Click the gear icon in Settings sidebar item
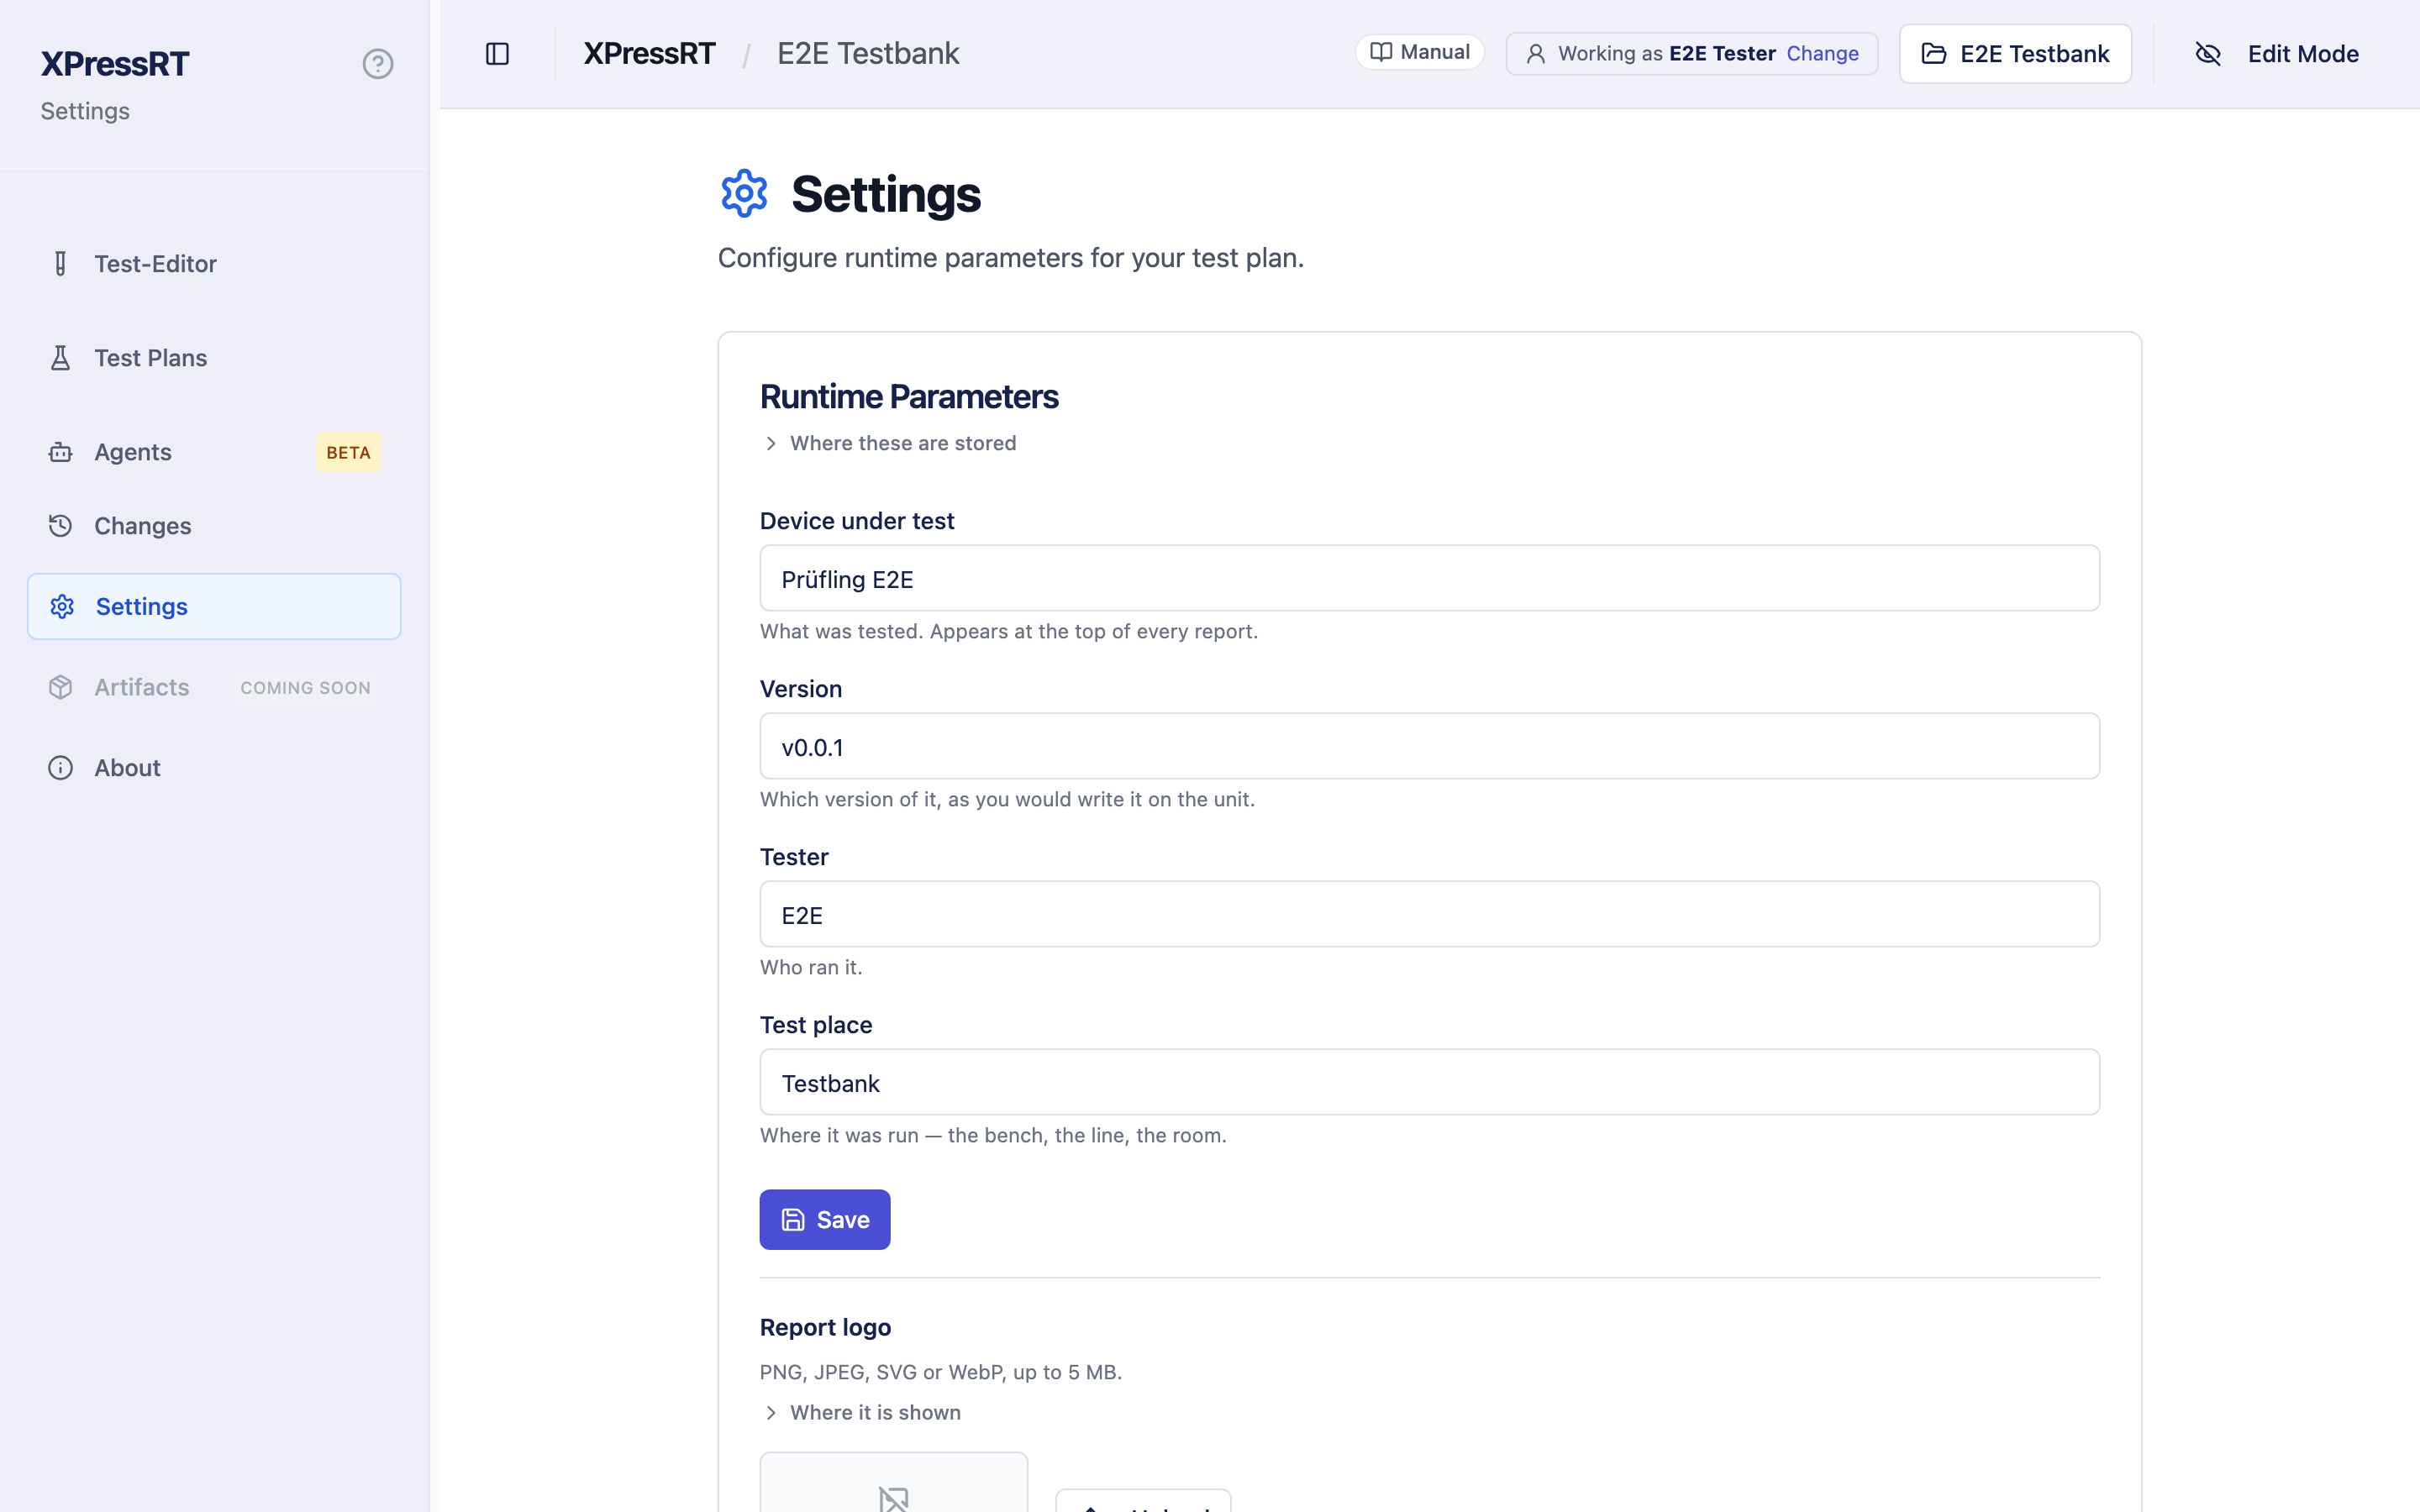The width and height of the screenshot is (2420, 1512). pyautogui.click(x=62, y=607)
